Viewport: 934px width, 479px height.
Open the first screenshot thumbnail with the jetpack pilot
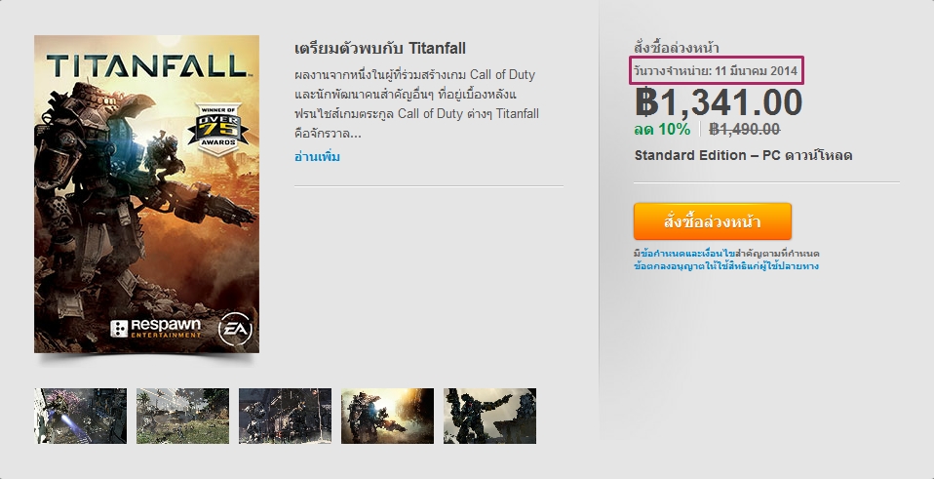tap(80, 416)
